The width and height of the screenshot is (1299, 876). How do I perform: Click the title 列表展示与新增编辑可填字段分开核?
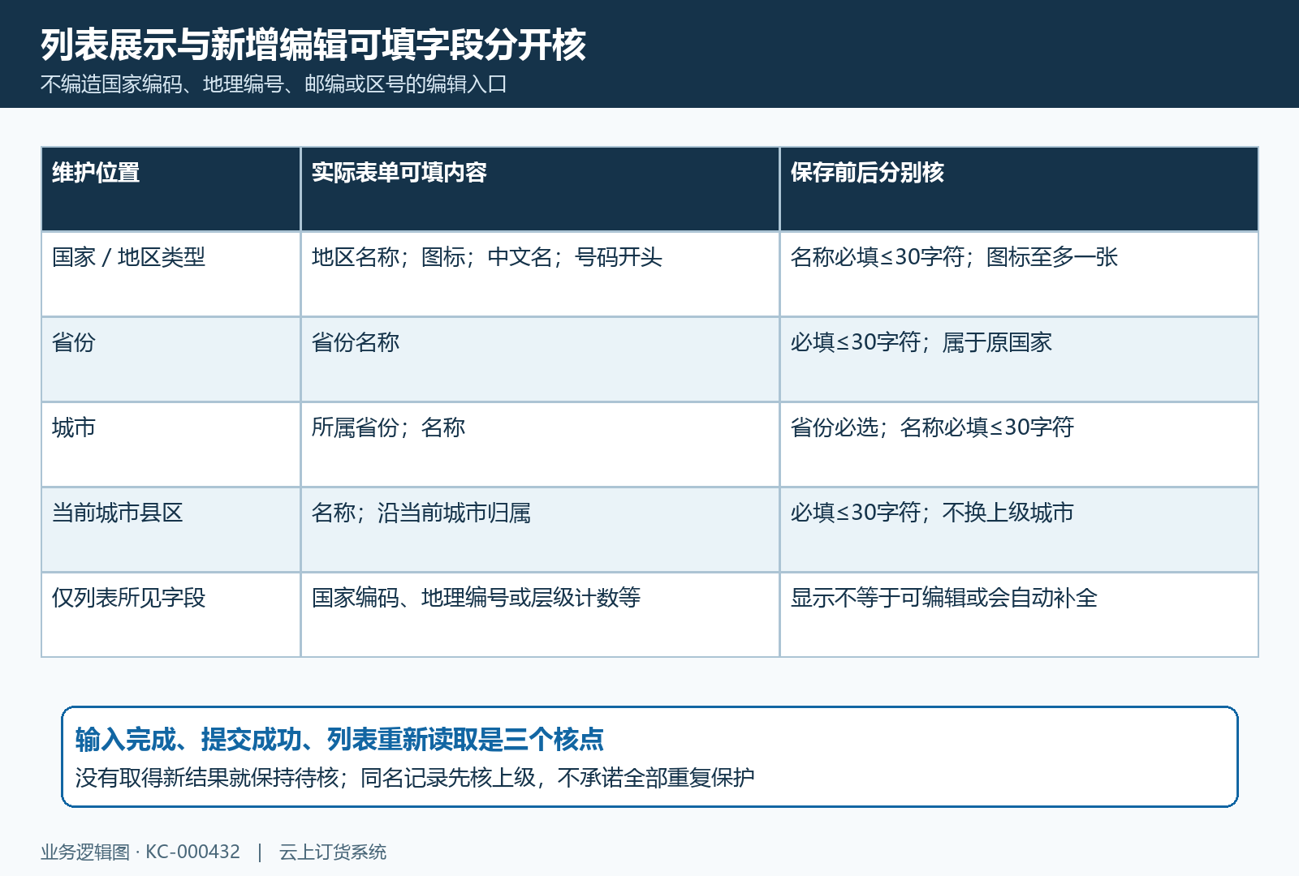point(313,44)
